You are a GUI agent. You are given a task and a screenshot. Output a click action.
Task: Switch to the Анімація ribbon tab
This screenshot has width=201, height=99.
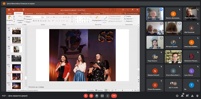(x=62, y=13)
